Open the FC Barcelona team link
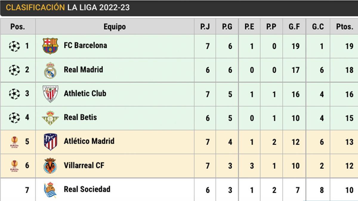Screen dimensions: 358x201 point(85,46)
